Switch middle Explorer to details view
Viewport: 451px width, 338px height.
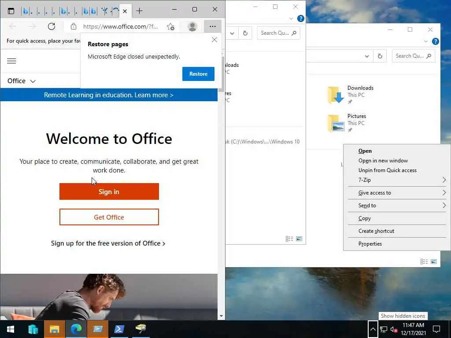tap(289, 239)
